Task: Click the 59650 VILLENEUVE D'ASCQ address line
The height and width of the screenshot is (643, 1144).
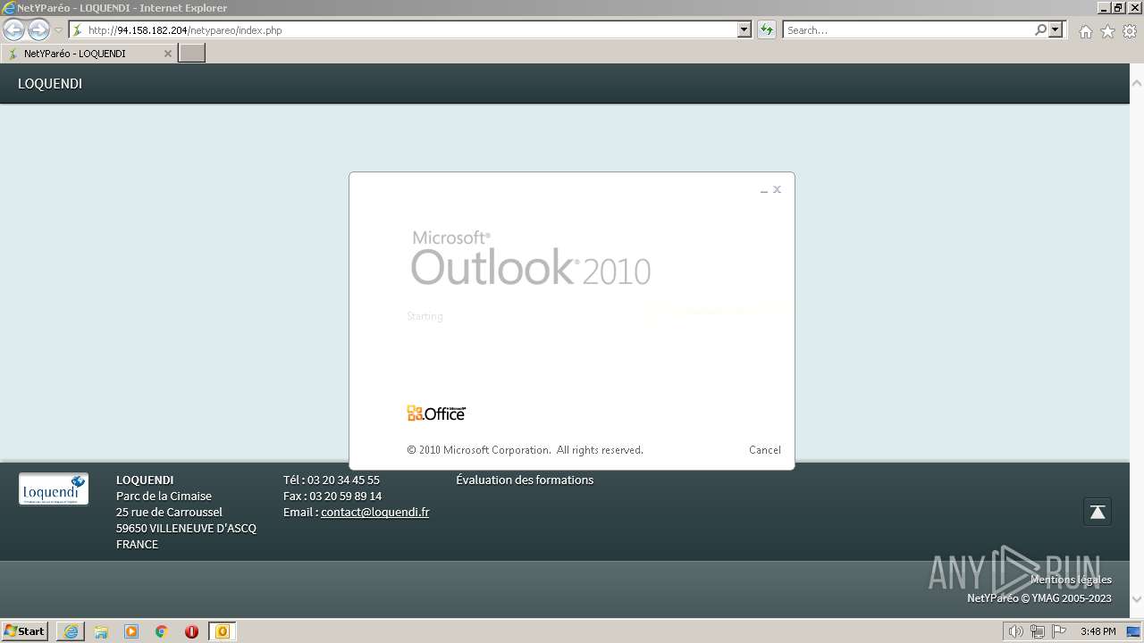Action: pyautogui.click(x=186, y=529)
